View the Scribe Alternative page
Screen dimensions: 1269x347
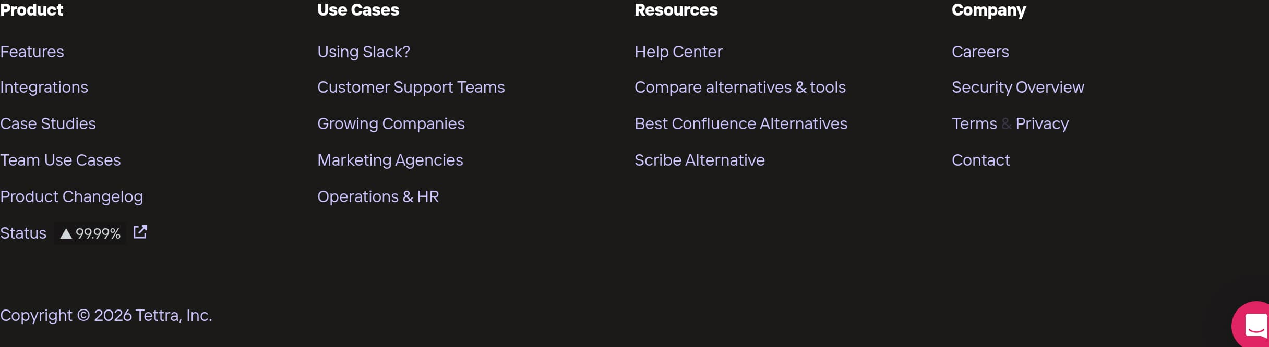point(700,160)
